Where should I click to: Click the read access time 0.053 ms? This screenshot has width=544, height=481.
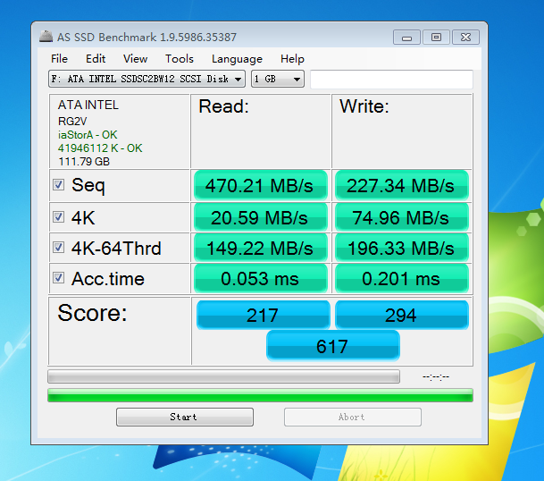[260, 278]
